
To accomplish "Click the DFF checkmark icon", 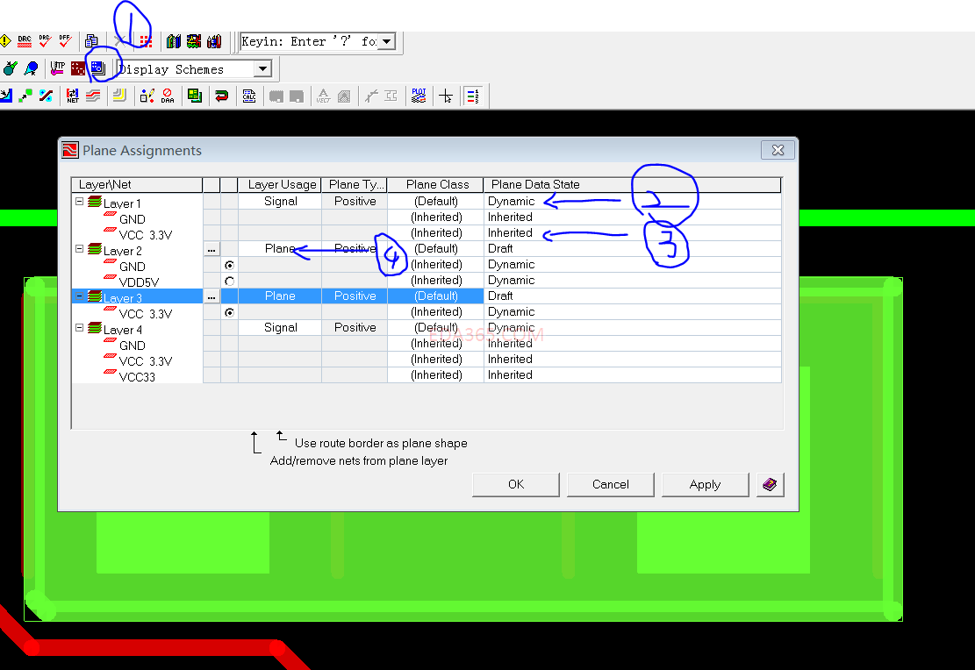I will tap(65, 41).
